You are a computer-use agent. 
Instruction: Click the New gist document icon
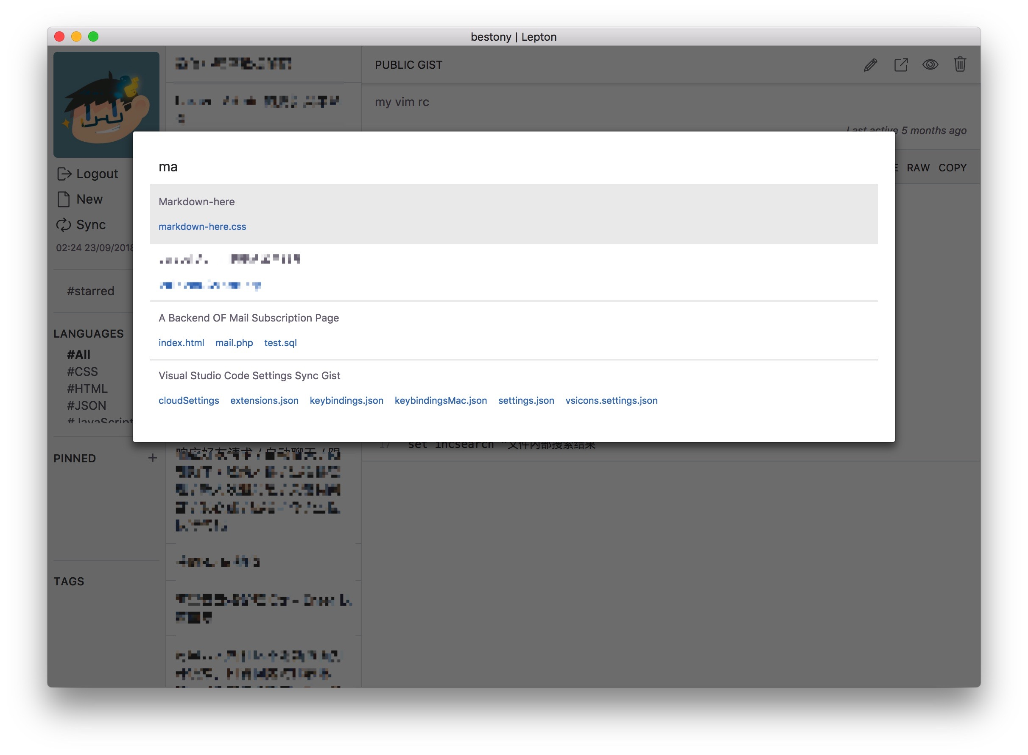[64, 199]
